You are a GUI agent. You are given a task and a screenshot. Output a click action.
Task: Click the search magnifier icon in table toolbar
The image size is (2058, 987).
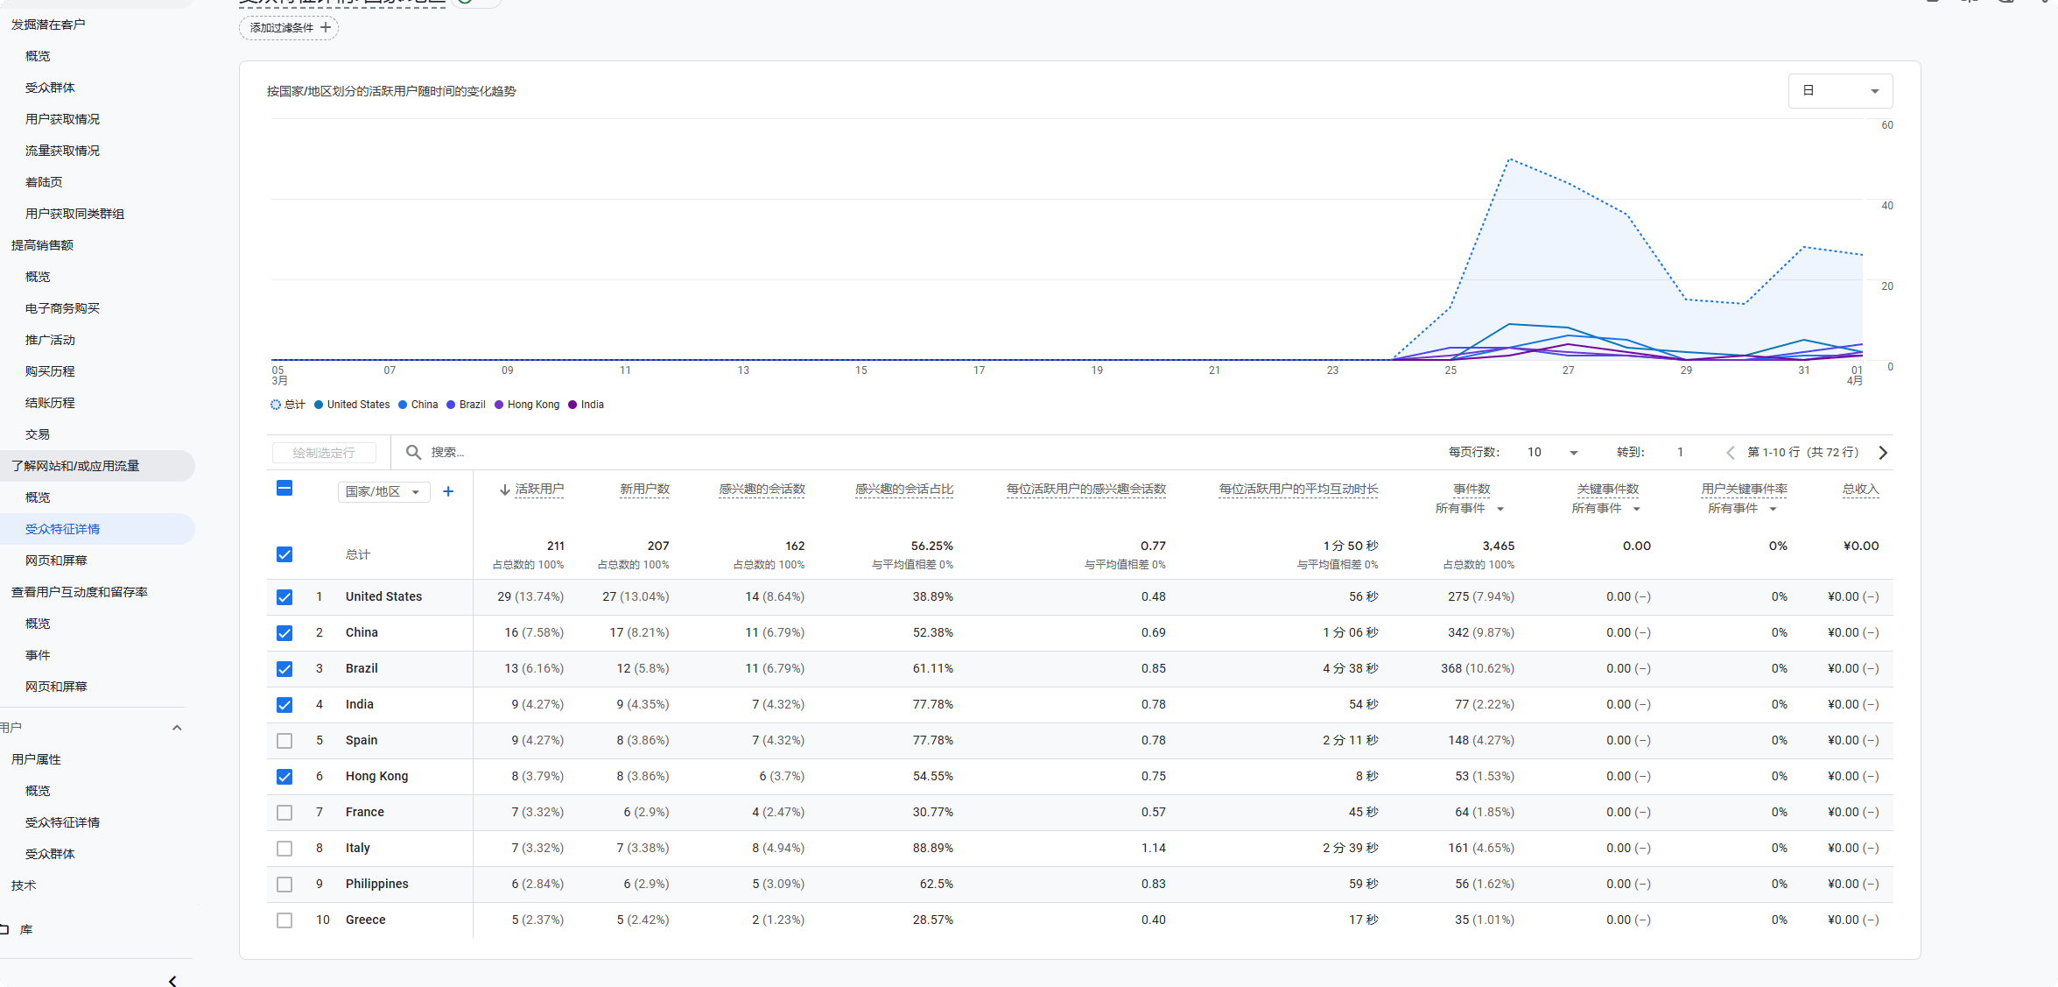point(413,452)
